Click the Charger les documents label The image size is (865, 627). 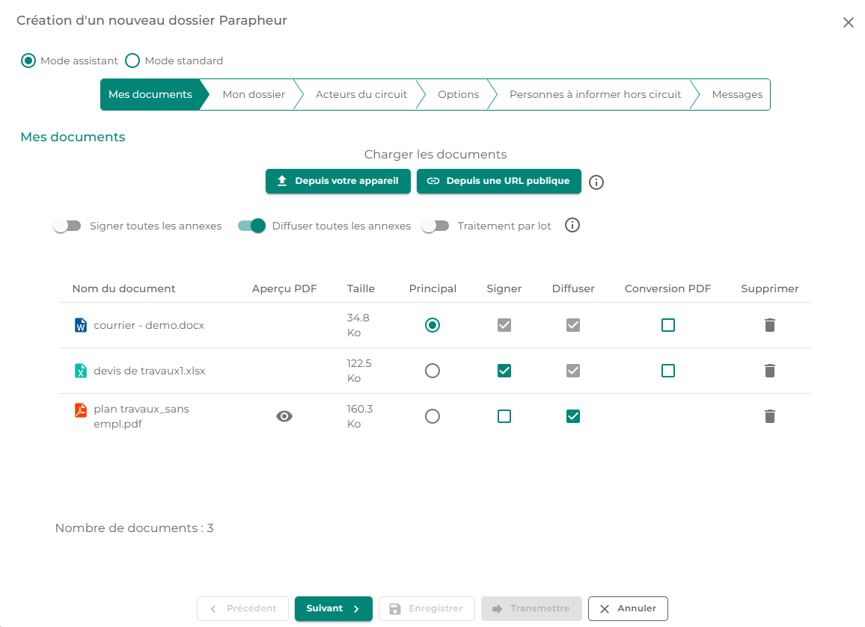[x=435, y=154]
